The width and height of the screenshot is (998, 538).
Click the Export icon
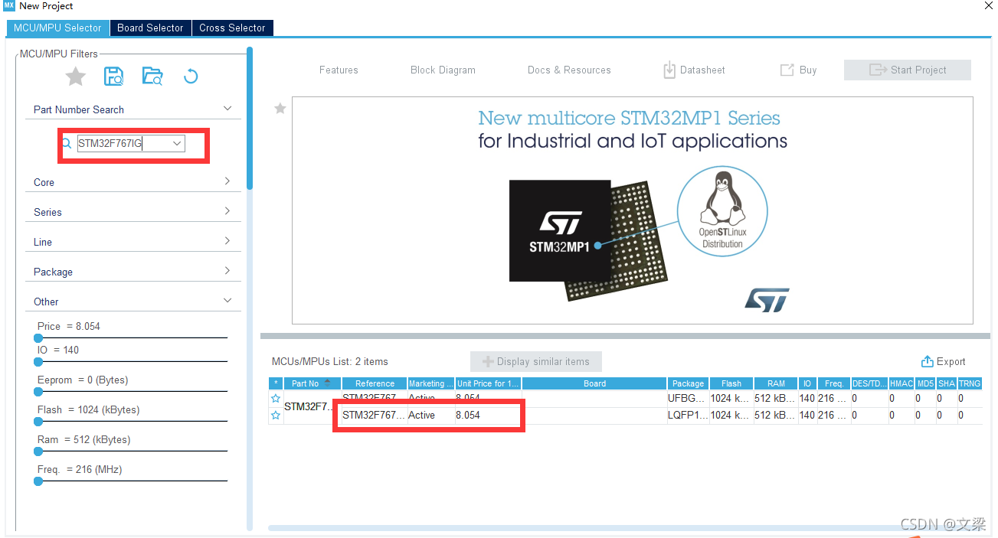tap(927, 361)
